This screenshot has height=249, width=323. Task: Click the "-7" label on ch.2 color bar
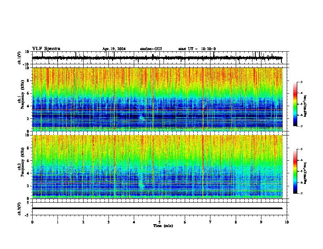(x=301, y=193)
